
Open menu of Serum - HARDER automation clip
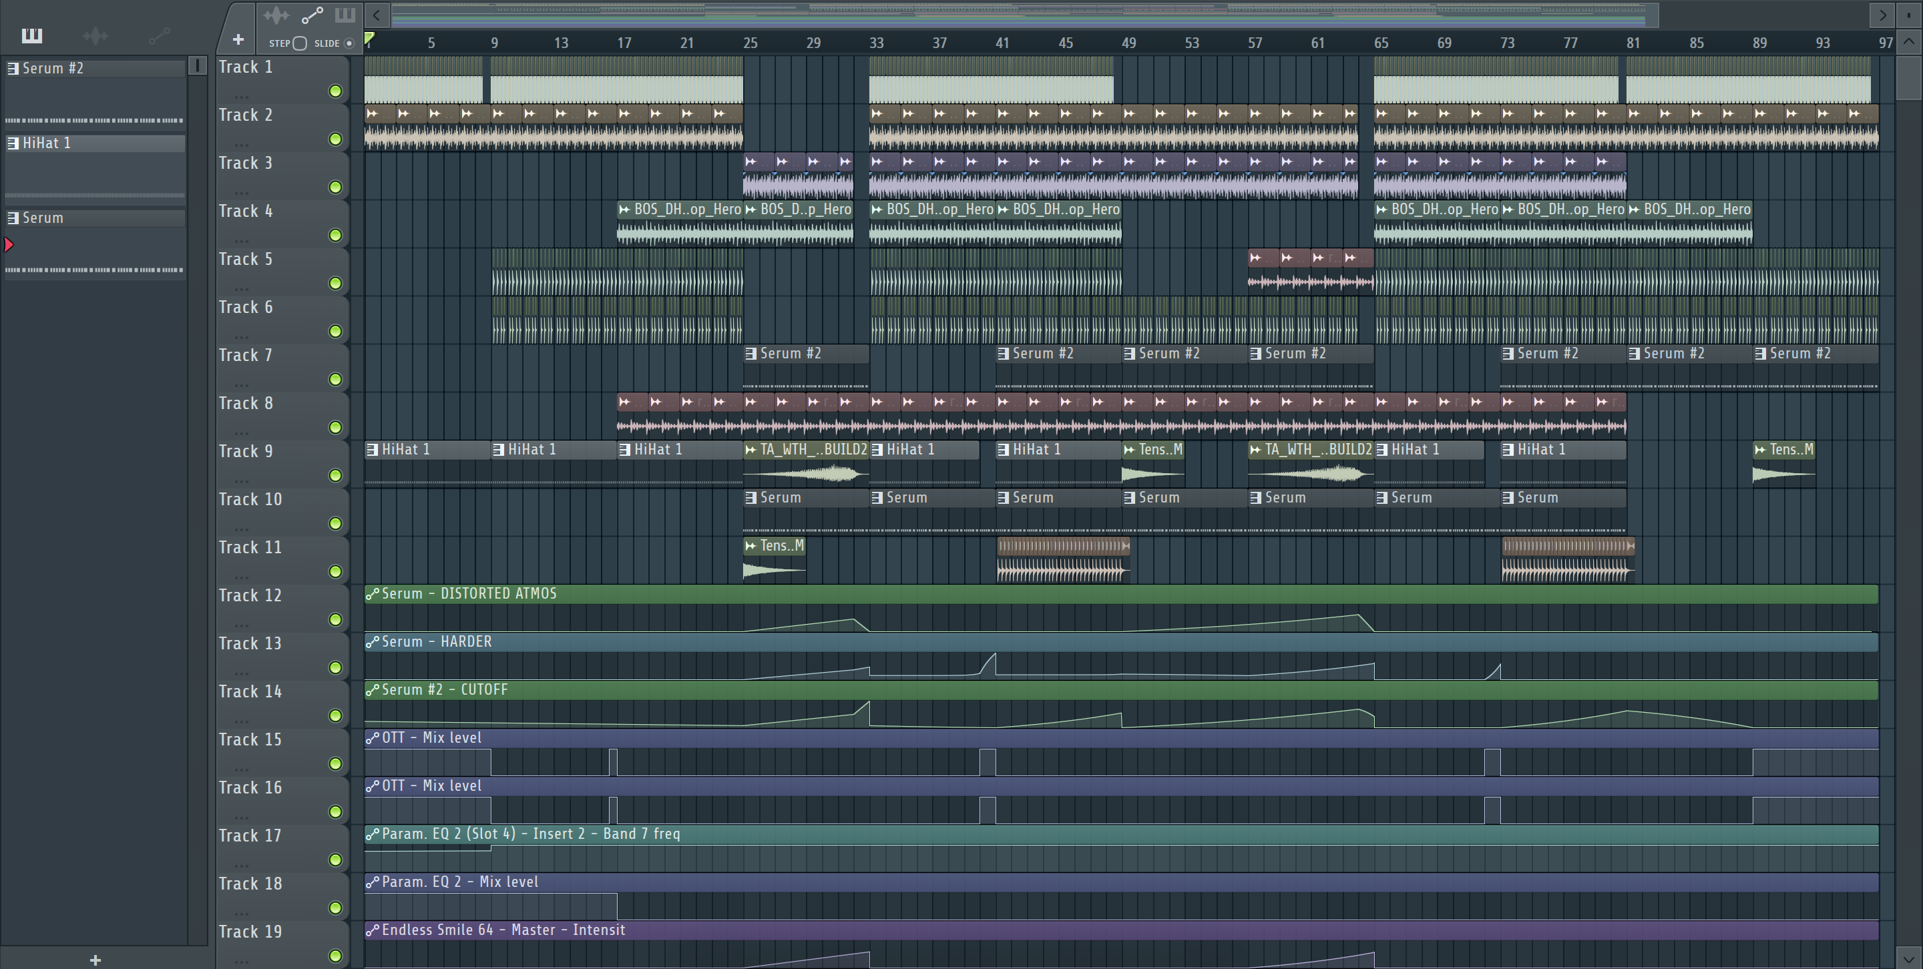(372, 642)
